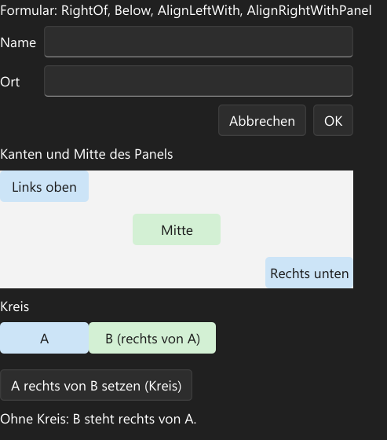This screenshot has width=387, height=440.
Task: Click B (rechts von A) box
Action: [152, 338]
